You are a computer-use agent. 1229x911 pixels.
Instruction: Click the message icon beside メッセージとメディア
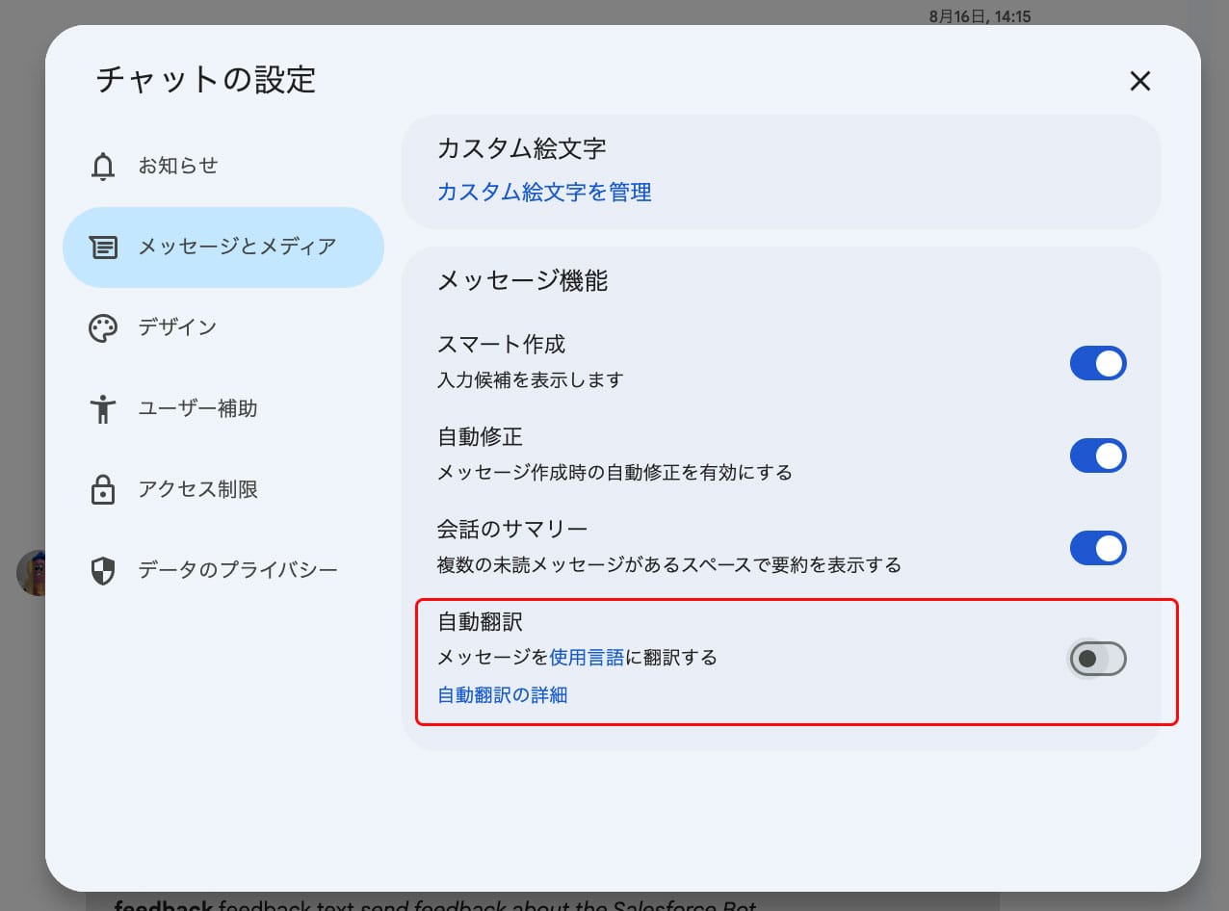[x=102, y=247]
